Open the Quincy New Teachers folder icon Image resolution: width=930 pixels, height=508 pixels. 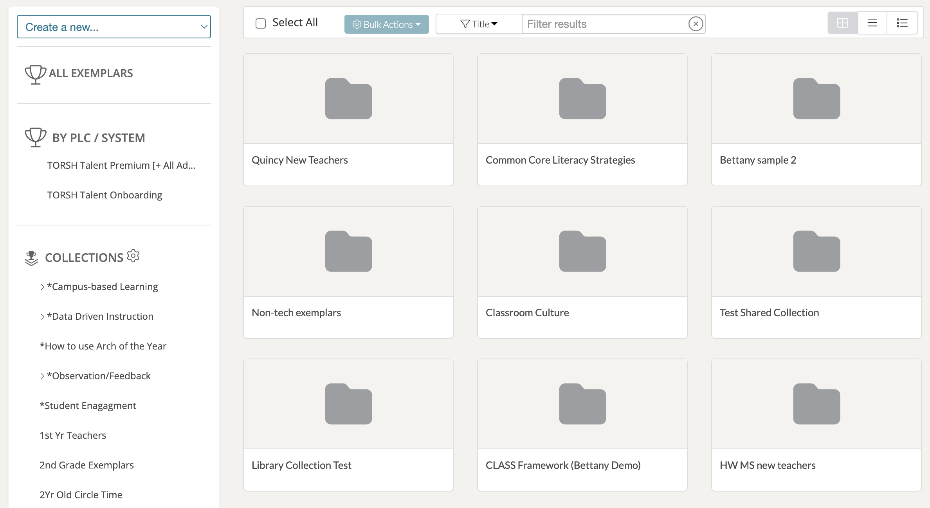tap(348, 99)
